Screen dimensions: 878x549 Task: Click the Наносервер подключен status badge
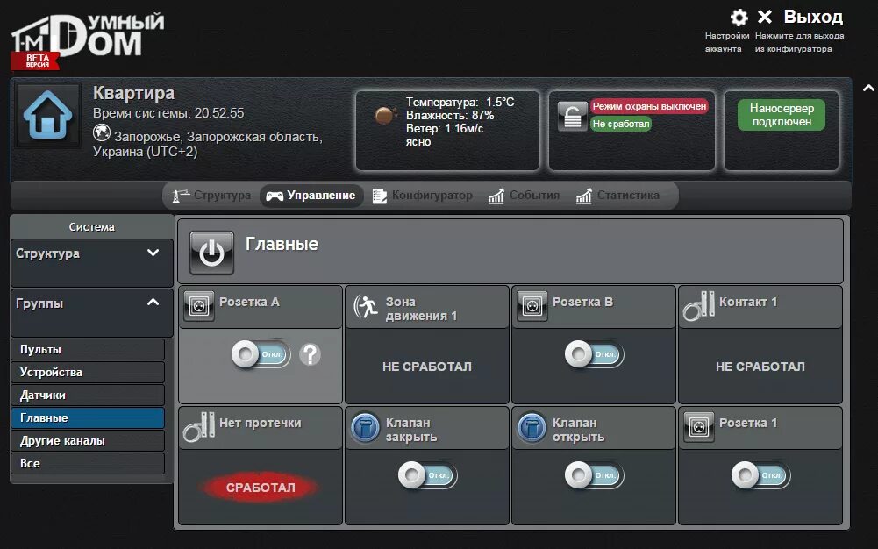(782, 115)
